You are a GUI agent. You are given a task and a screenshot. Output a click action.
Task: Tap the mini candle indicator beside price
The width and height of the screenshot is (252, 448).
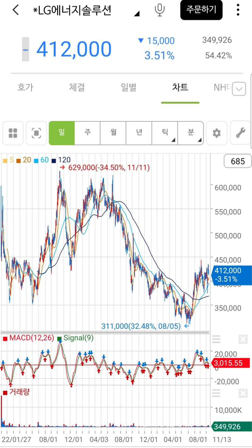coord(26,49)
